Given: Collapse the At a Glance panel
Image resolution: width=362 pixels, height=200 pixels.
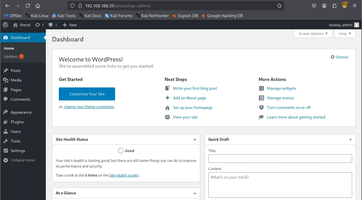Looking at the screenshot, I should click(195, 193).
